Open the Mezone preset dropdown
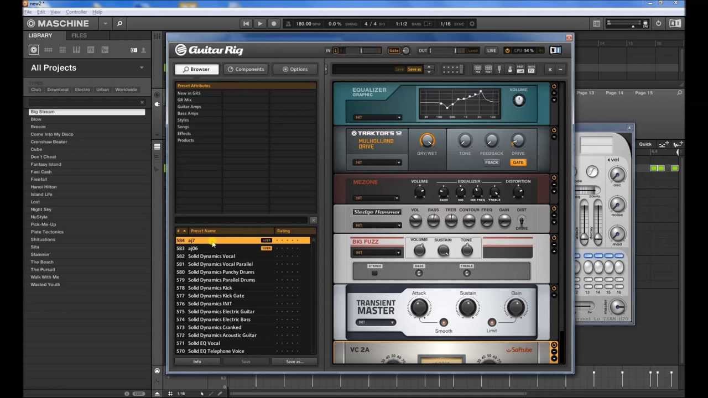708x398 pixels. (376, 198)
